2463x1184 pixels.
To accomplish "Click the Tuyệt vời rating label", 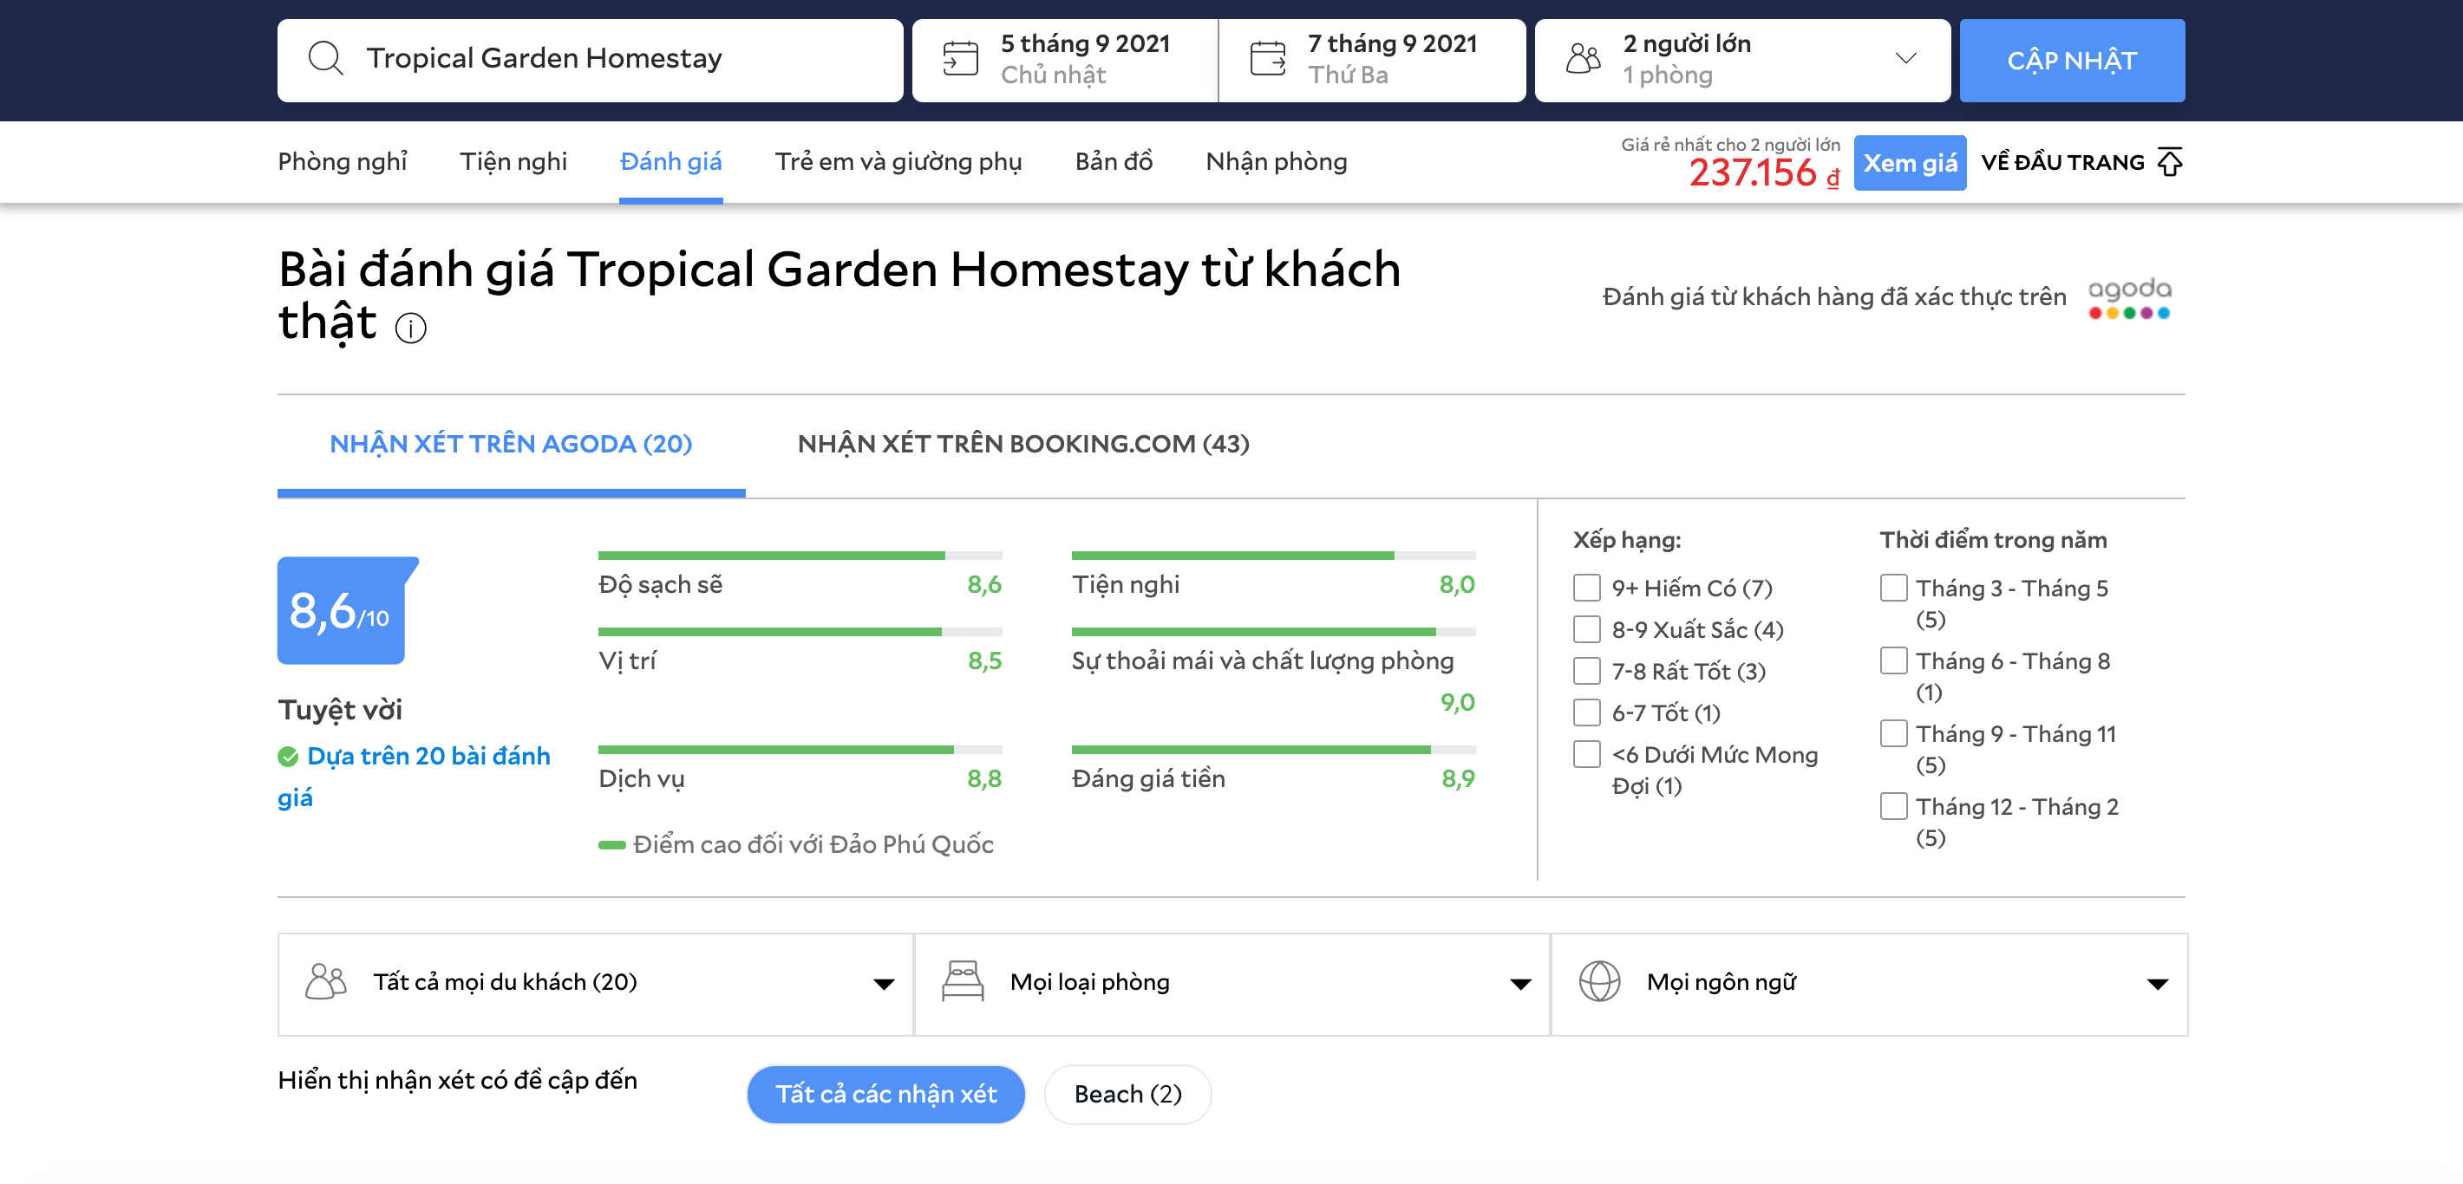I will click(x=340, y=710).
